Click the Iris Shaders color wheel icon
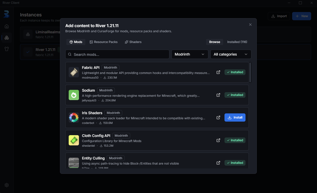 click(x=74, y=117)
